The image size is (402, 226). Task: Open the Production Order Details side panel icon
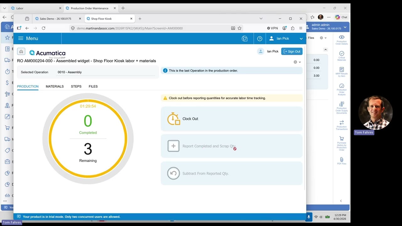pyautogui.click(x=341, y=40)
